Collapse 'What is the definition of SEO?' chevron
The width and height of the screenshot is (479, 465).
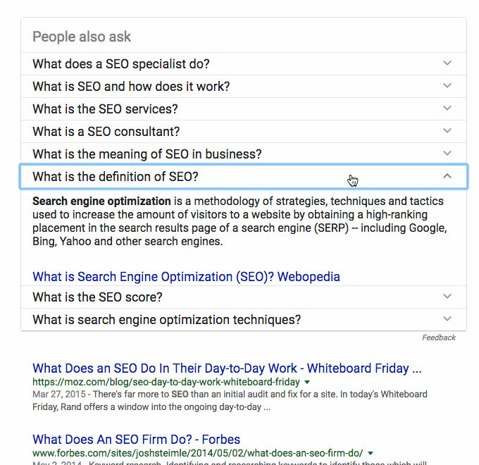(x=447, y=176)
